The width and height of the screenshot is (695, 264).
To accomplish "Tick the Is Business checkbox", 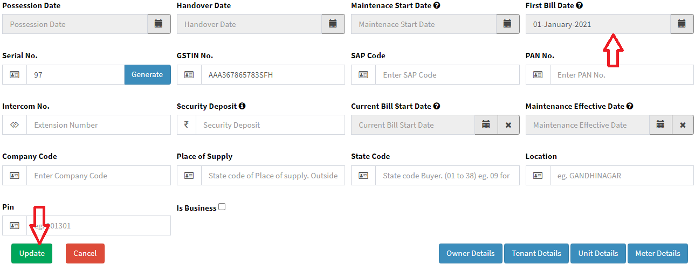I will tap(222, 207).
